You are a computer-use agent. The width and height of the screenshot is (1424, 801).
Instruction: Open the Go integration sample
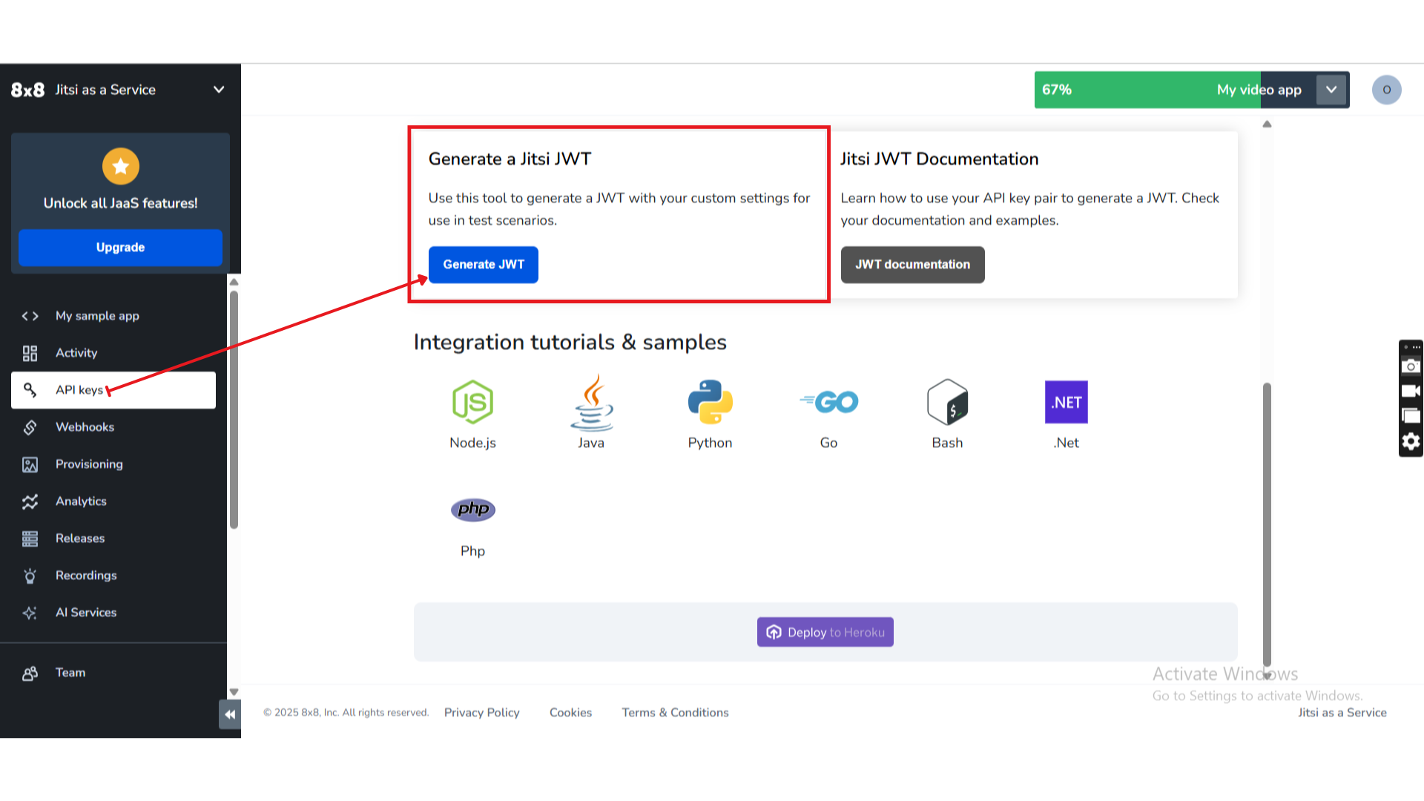pos(828,403)
